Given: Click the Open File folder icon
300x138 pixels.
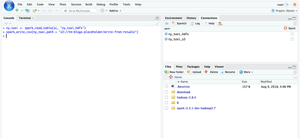Looking at the screenshot, I should (x=34, y=11).
